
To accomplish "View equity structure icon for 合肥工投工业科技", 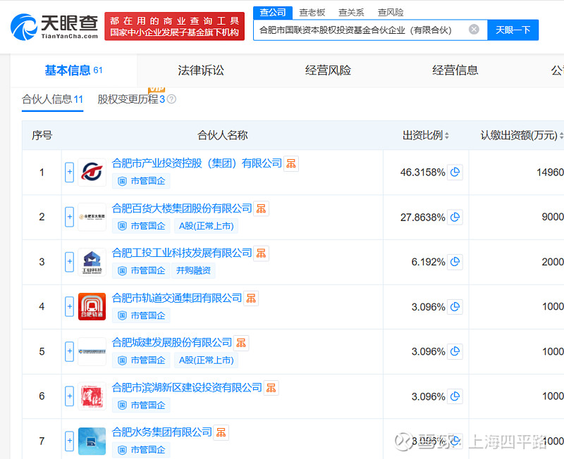I will click(261, 253).
